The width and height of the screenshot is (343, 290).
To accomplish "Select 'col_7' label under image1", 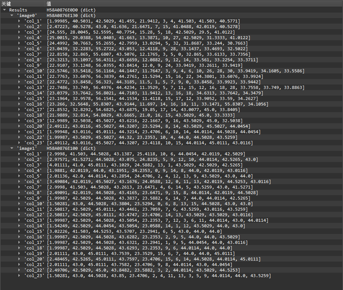I will [x=33, y=187].
